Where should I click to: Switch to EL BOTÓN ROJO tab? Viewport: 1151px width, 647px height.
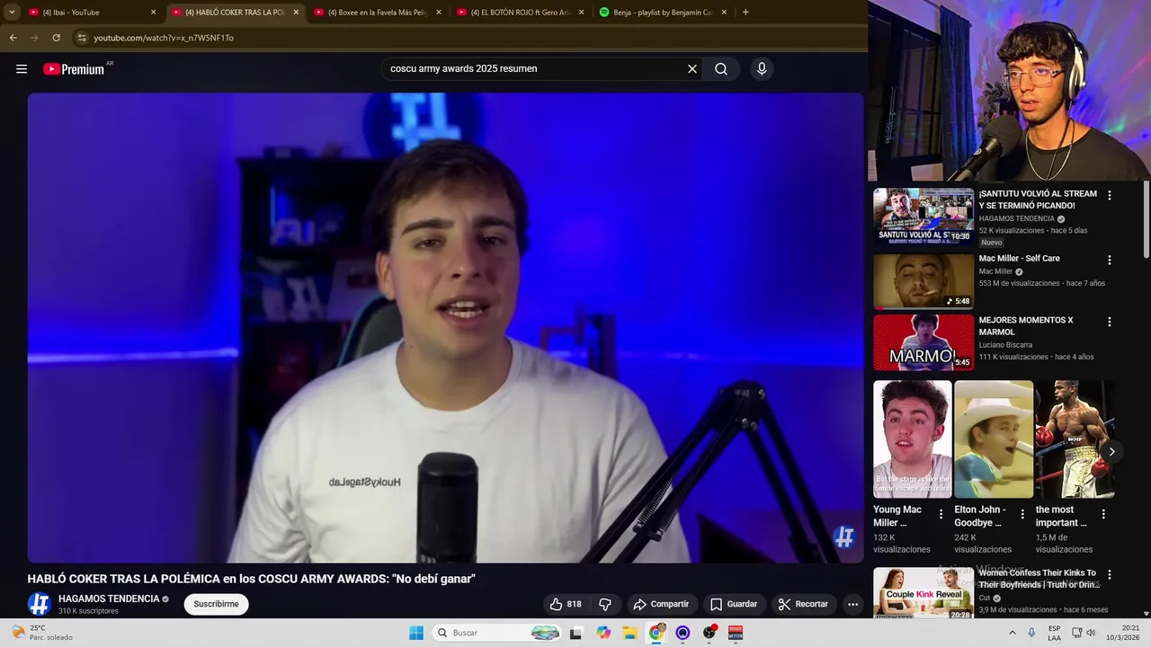520,13
